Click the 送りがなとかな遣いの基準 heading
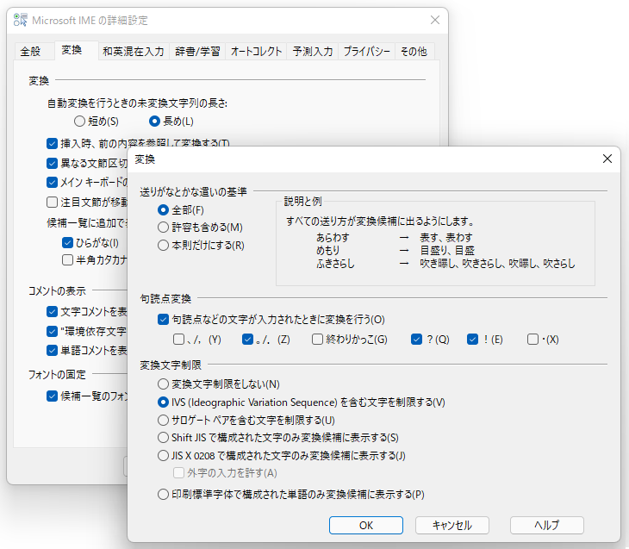The image size is (629, 549). pos(193,192)
